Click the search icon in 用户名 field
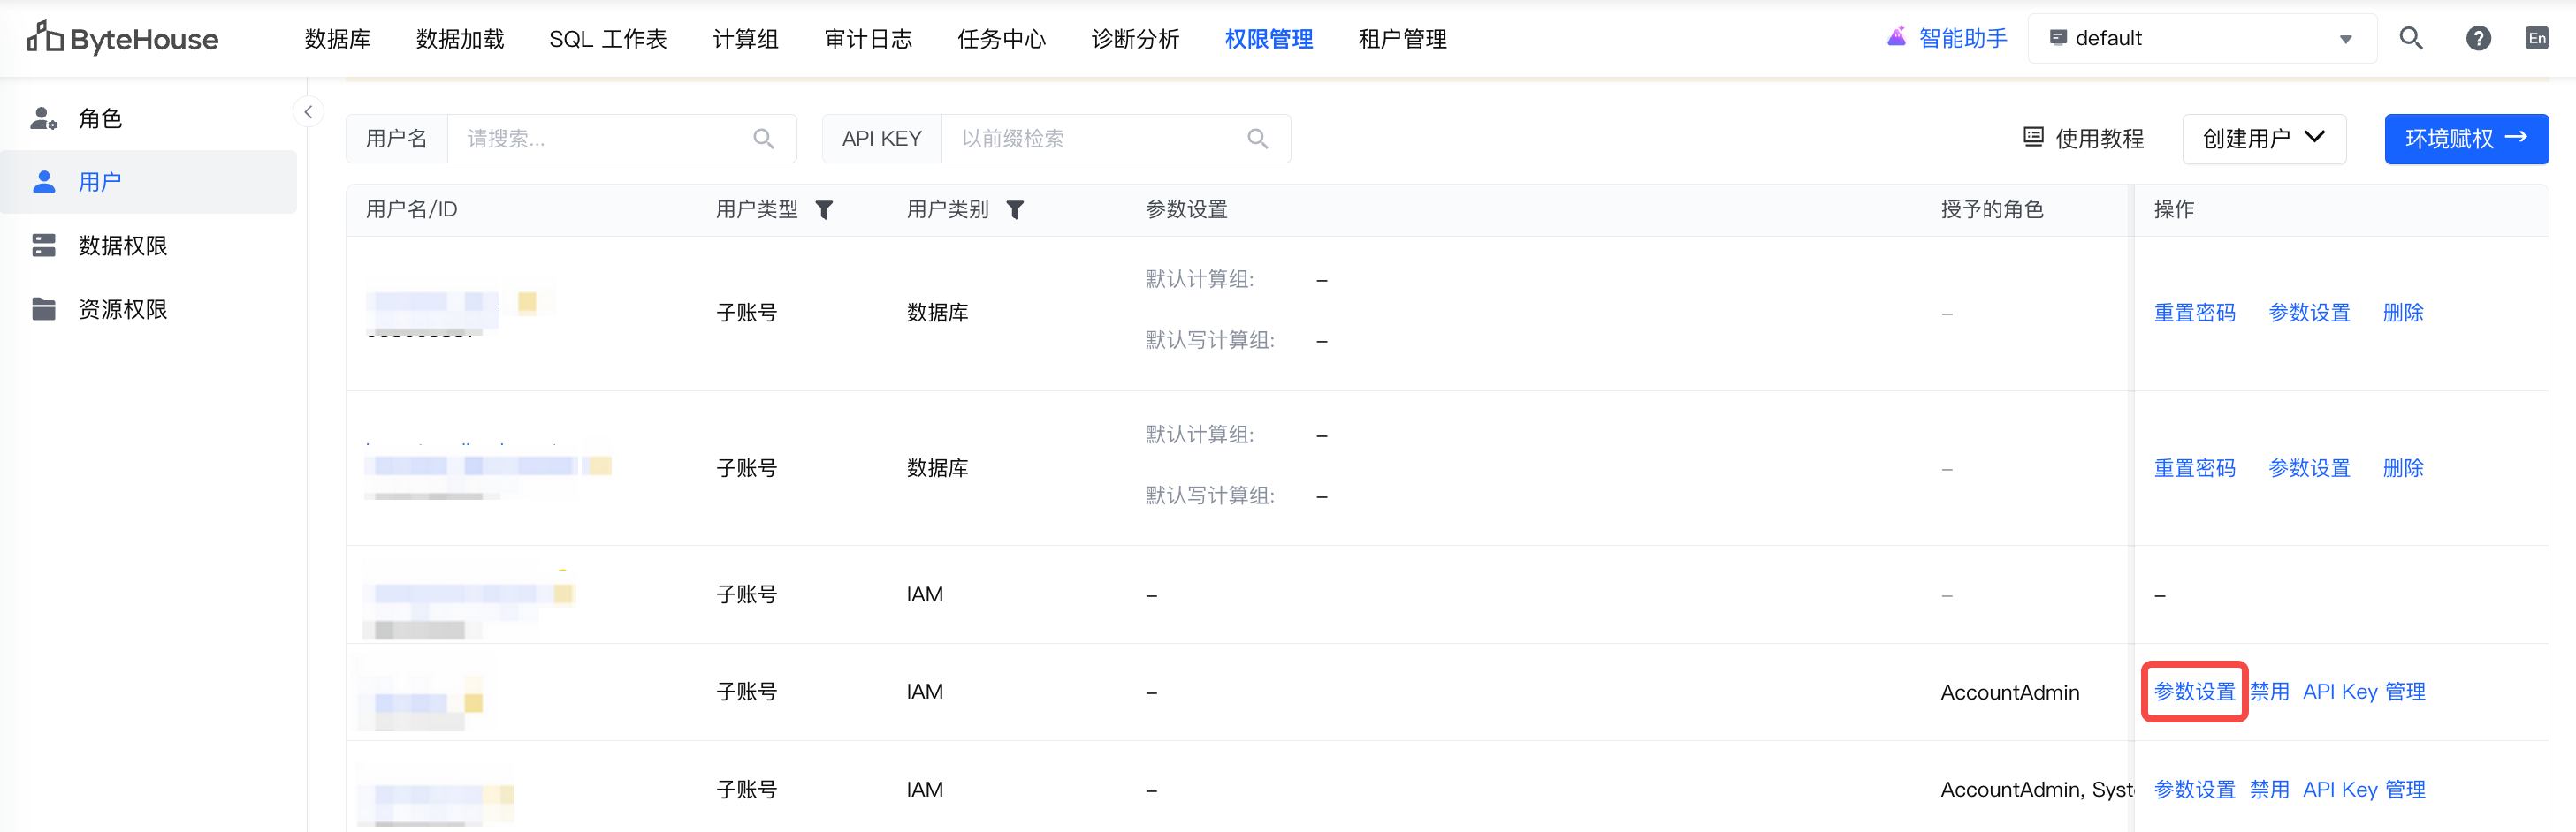This screenshot has width=2576, height=832. pos(764,139)
